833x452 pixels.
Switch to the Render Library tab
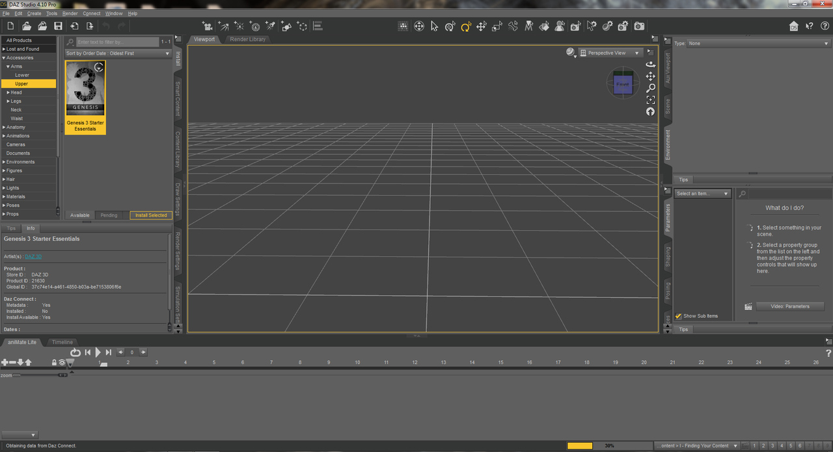[247, 39]
